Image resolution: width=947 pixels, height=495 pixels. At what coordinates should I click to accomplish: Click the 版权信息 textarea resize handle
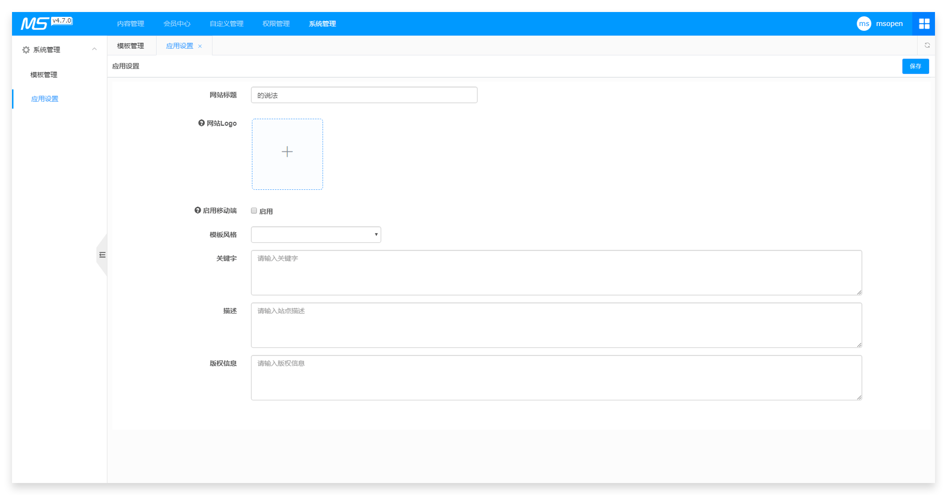[859, 397]
